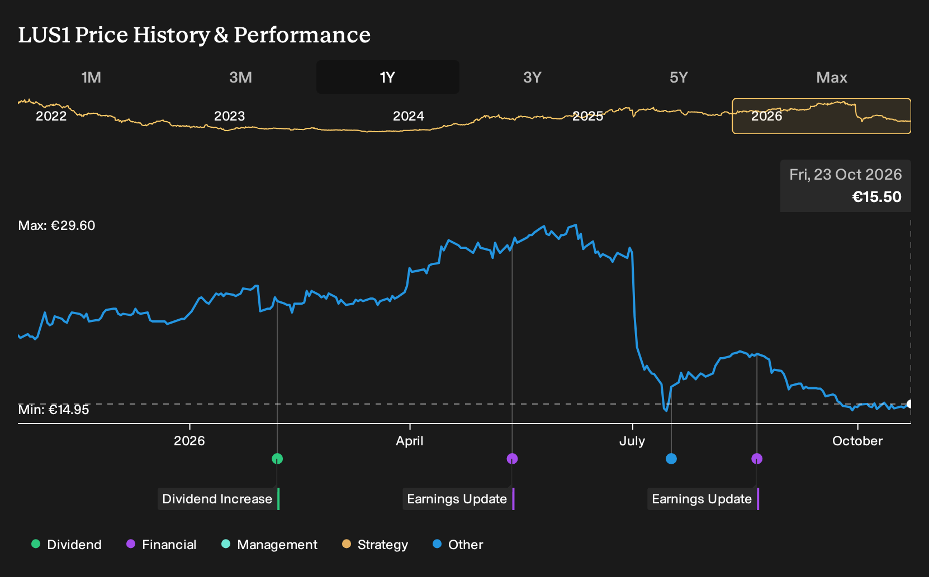The image size is (929, 577).
Task: Click the 2022 label on overview chart
Action: [x=51, y=116]
